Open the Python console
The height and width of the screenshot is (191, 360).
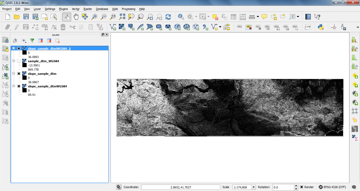point(320,27)
